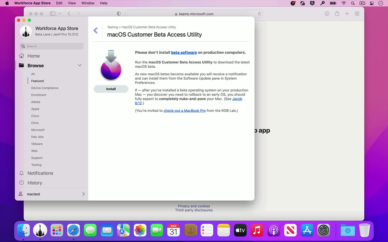Click the blue back chevron arrow
The height and width of the screenshot is (242, 388).
96,30
